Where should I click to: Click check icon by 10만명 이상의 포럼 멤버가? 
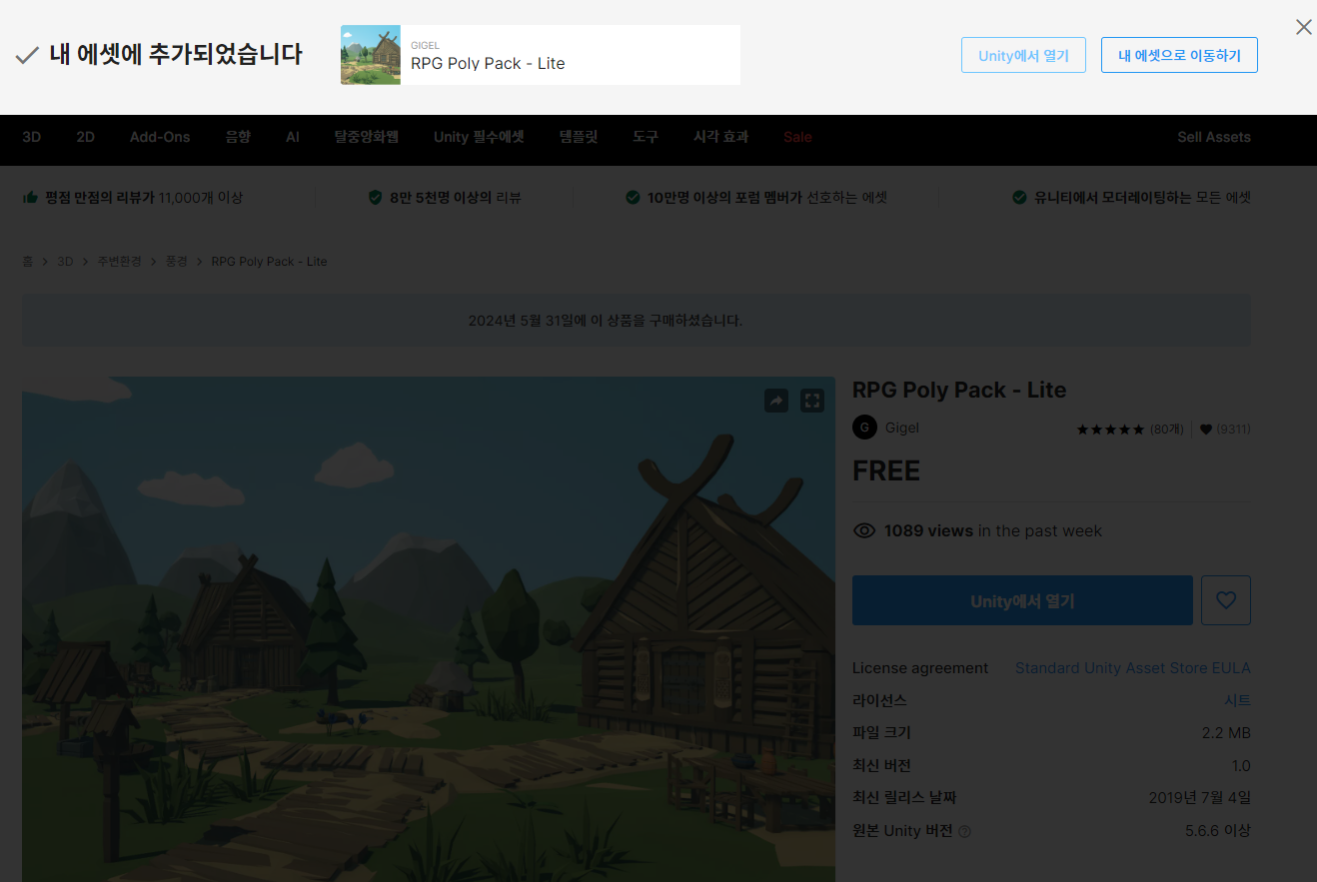633,198
